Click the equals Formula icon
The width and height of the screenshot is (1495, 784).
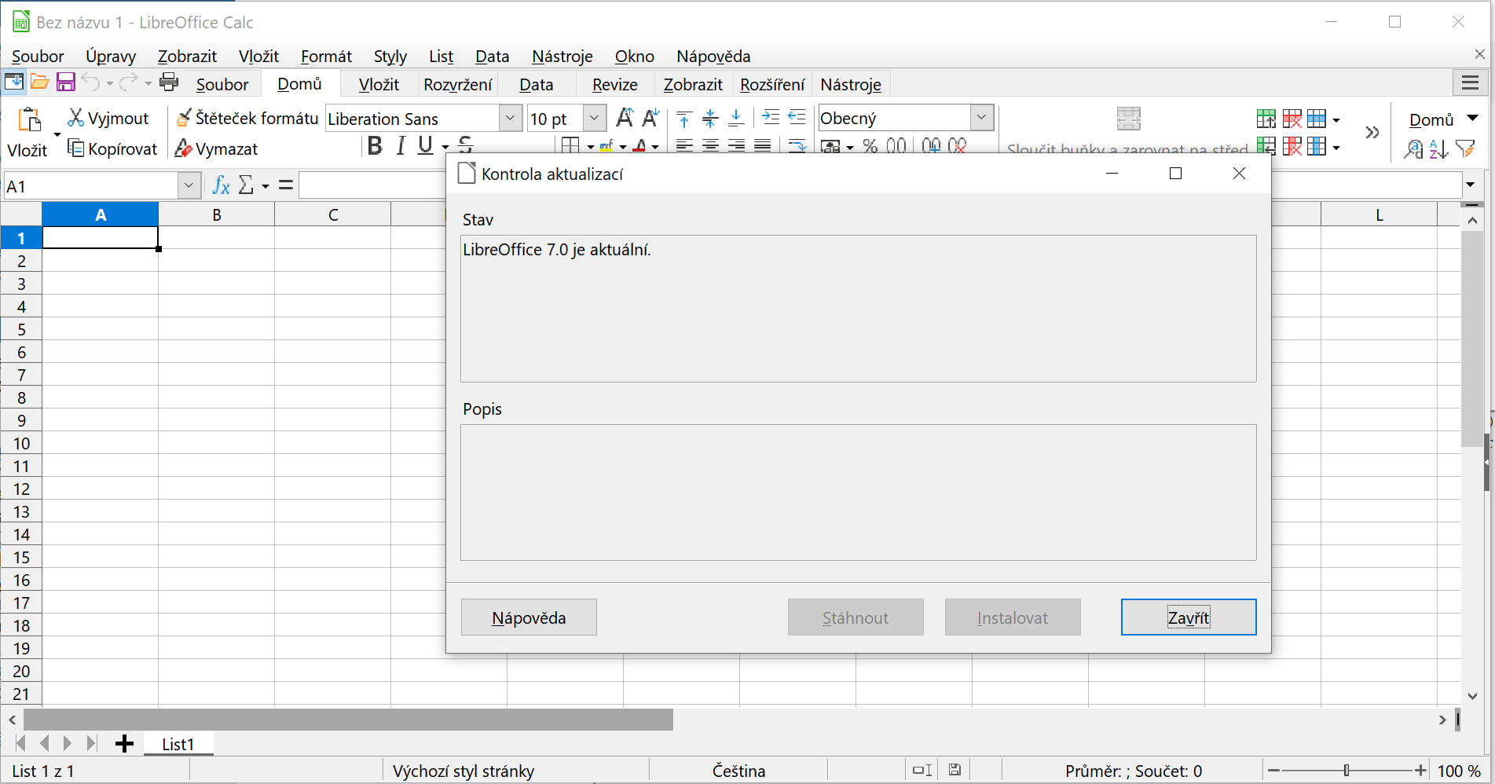pyautogui.click(x=286, y=185)
